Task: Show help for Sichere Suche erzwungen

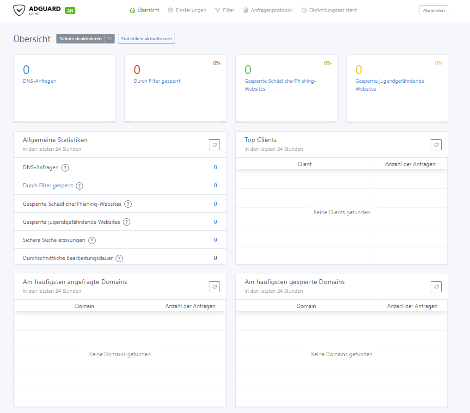Action: [x=92, y=240]
